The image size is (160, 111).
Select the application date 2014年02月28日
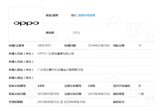[99, 45]
